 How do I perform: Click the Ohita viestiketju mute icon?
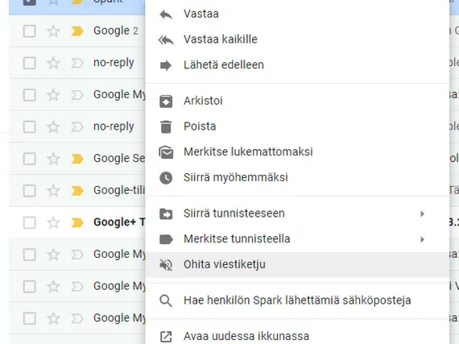(x=166, y=265)
